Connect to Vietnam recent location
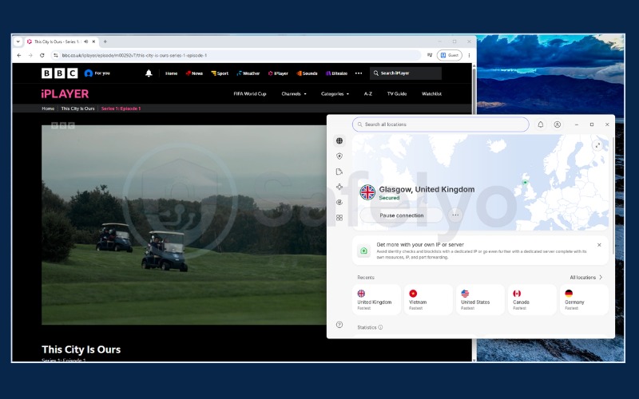 (428, 300)
